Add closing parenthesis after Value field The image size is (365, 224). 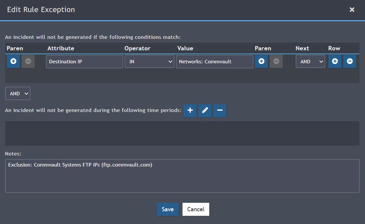261,61
